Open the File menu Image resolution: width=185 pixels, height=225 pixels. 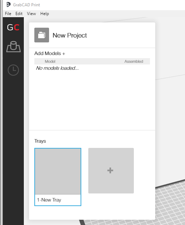click(8, 14)
